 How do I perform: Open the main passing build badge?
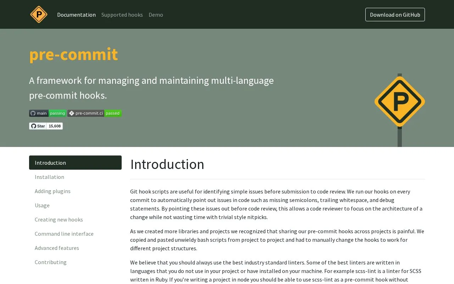tap(48, 113)
